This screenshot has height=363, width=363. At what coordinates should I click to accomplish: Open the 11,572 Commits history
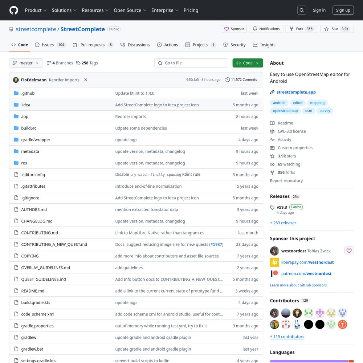241,79
